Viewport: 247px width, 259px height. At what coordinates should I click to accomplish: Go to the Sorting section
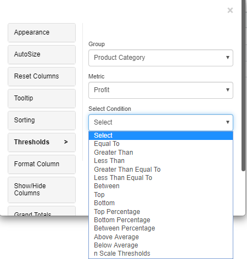point(42,120)
